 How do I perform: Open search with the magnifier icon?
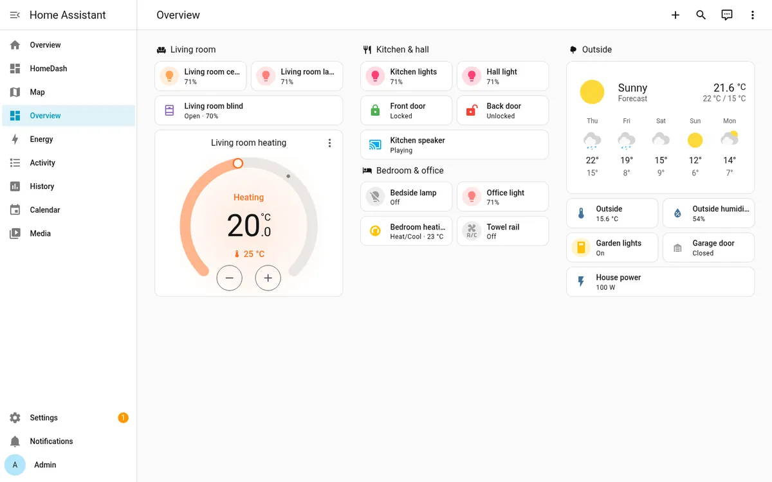(701, 15)
